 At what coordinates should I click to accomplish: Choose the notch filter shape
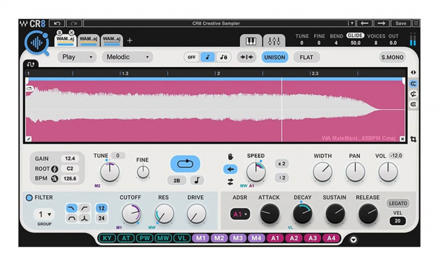84,218
